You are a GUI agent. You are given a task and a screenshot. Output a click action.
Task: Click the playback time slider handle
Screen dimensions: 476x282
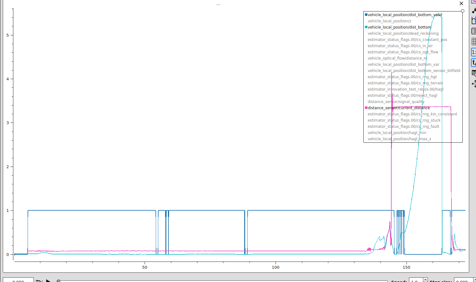point(58,281)
